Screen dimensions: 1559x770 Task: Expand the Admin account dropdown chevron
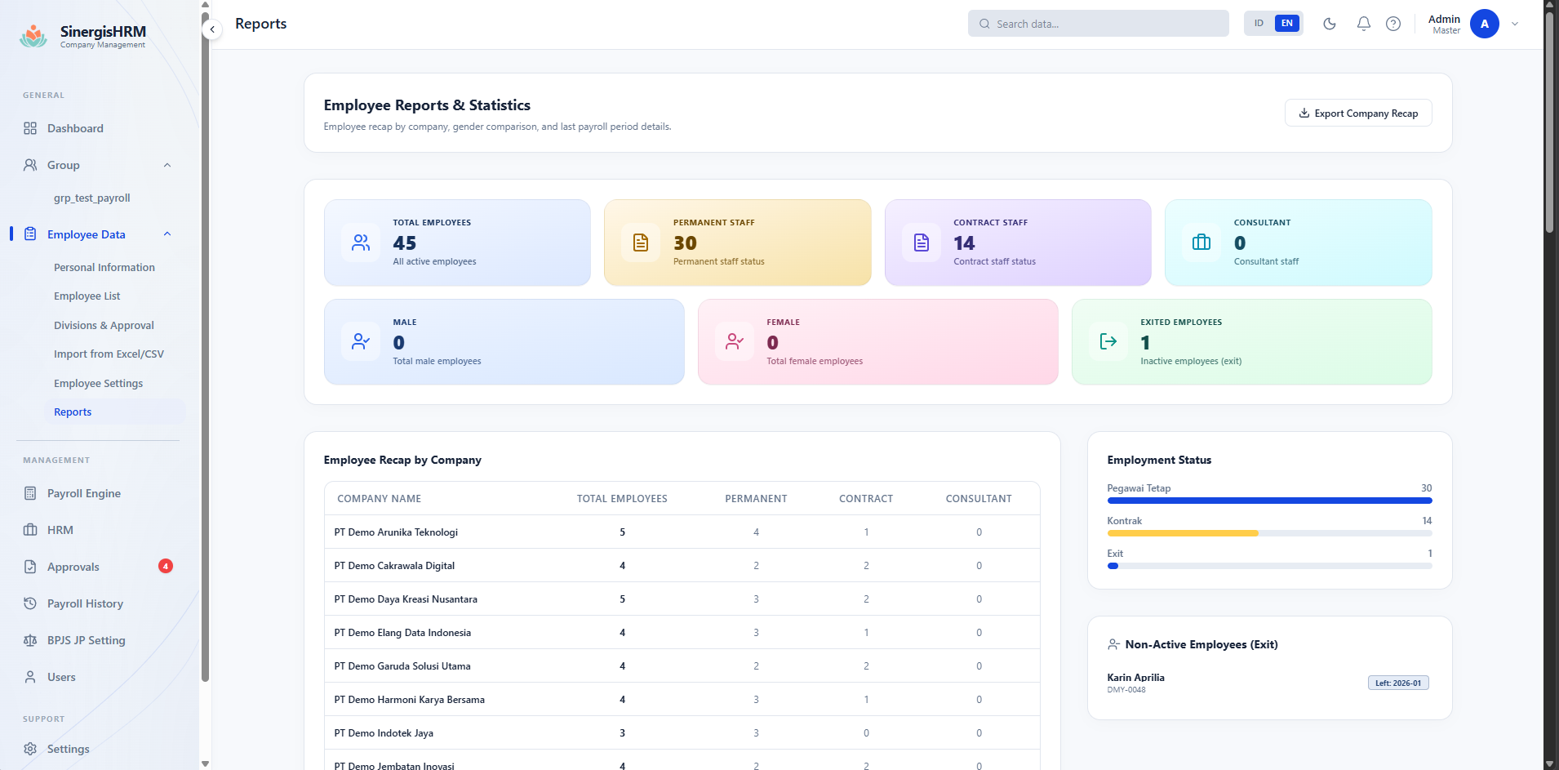click(1515, 24)
